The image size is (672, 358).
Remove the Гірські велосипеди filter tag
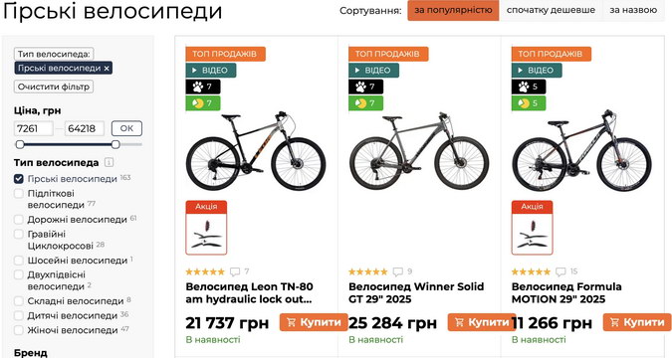107,68
